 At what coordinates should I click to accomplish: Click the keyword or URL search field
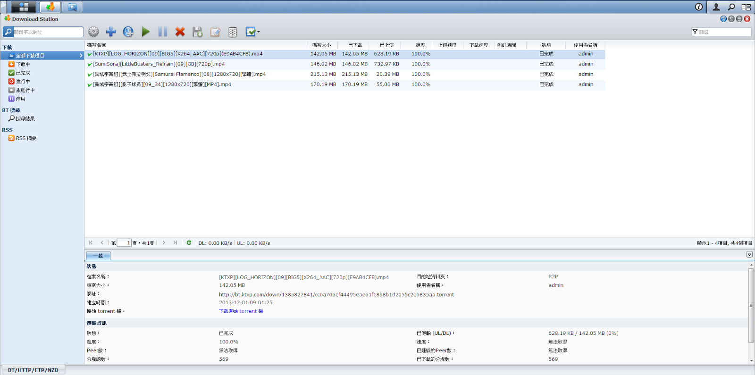(48, 32)
